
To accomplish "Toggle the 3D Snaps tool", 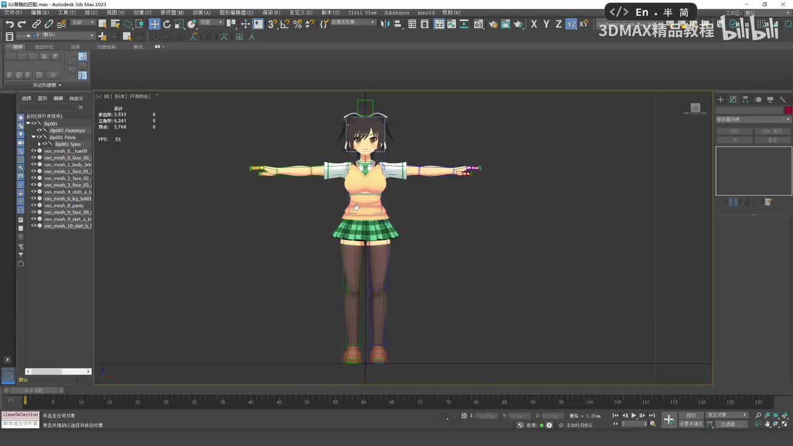I will (272, 24).
